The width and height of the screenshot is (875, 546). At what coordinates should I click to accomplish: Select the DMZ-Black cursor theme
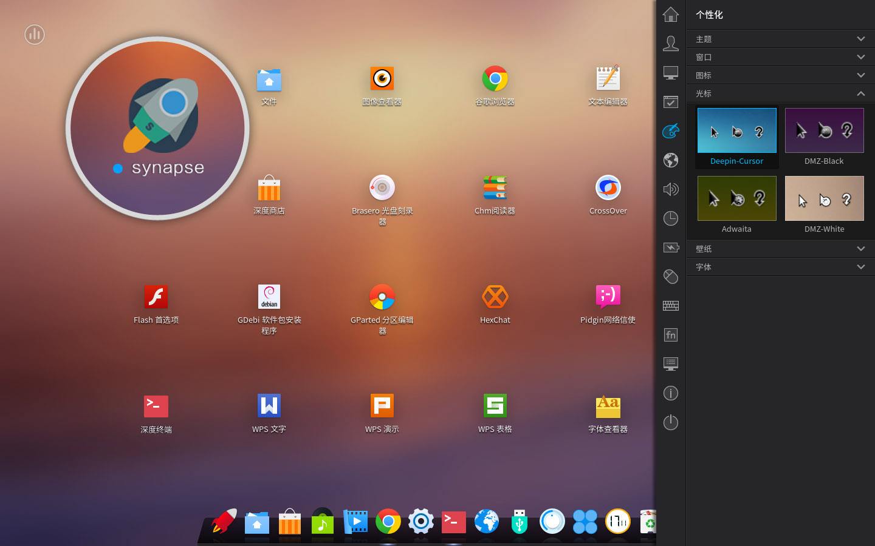824,136
